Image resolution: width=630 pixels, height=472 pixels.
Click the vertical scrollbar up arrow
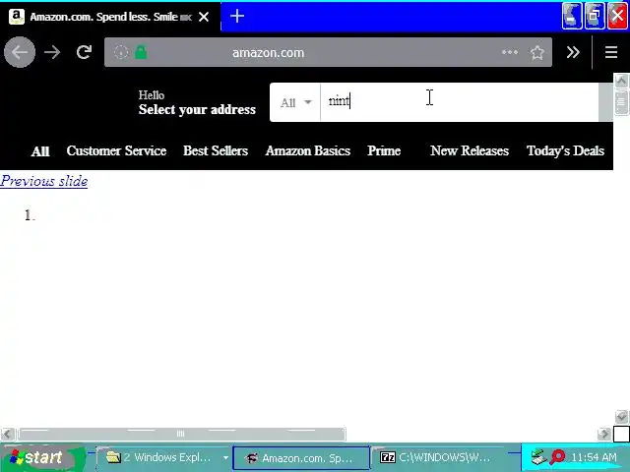621,81
